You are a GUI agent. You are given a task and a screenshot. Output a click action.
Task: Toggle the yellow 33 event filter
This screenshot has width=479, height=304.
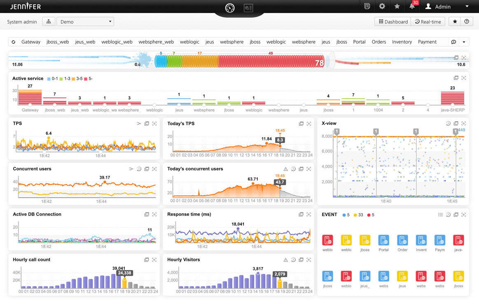click(x=358, y=215)
